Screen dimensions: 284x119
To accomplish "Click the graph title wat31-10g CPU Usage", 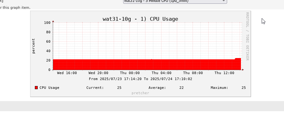I will pos(140,19).
